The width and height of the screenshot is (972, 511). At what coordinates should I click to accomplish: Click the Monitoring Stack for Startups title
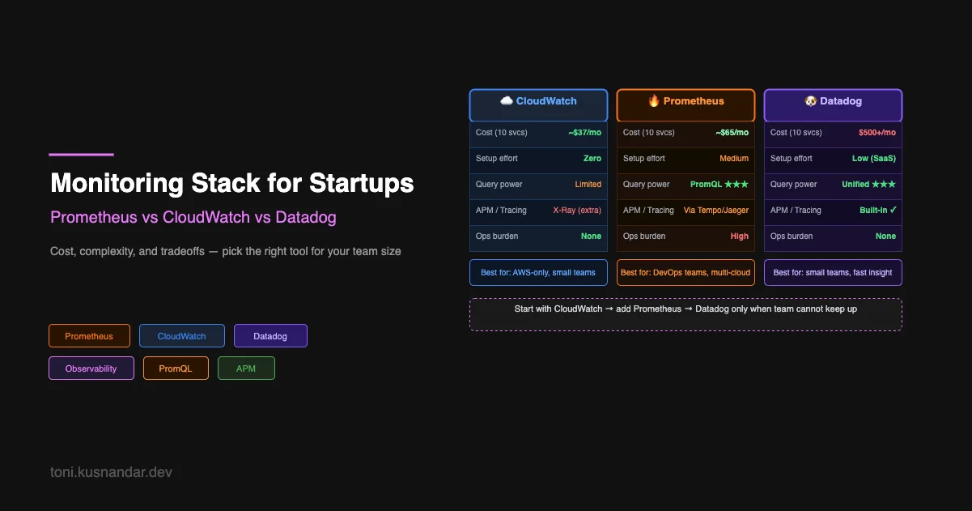[x=232, y=183]
